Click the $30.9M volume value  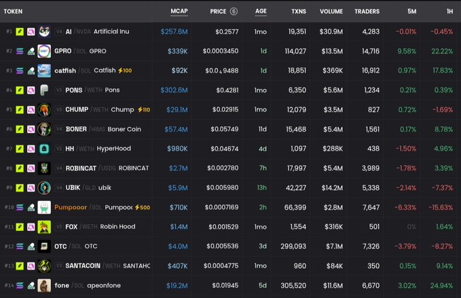click(331, 32)
